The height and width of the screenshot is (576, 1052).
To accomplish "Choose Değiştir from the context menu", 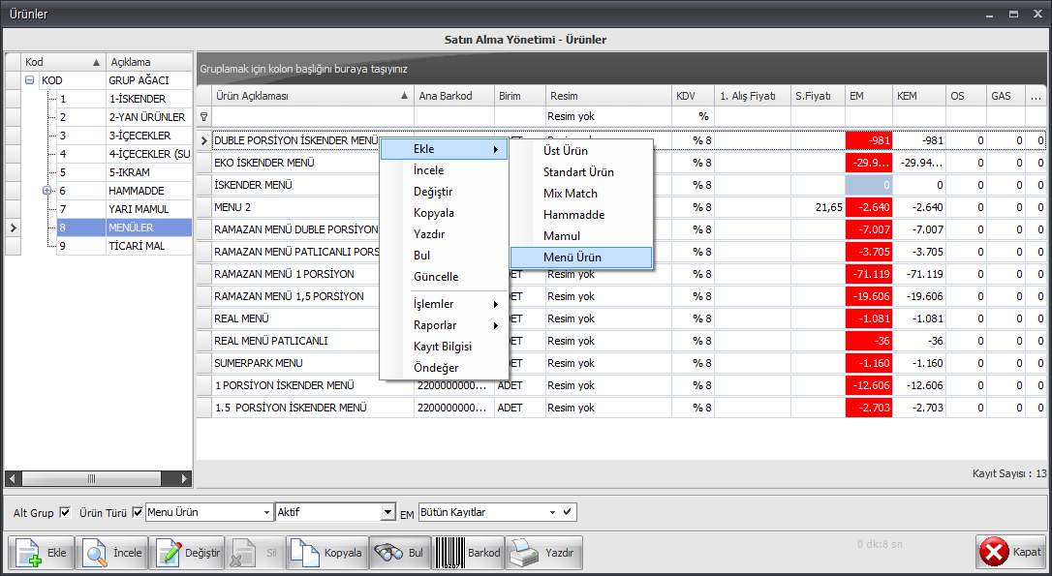I will tap(445, 192).
